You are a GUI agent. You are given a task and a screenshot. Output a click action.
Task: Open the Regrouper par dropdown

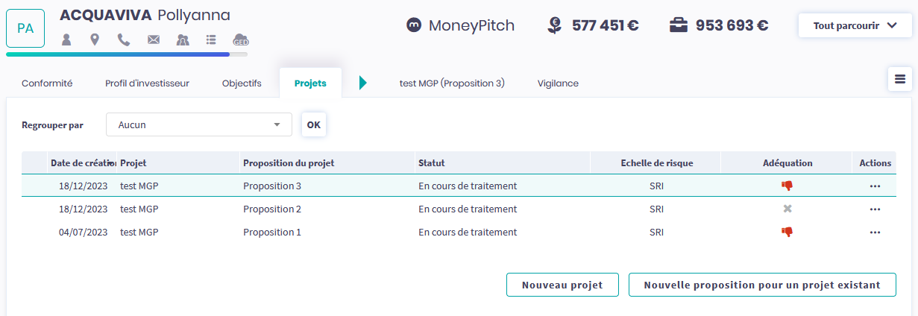(198, 124)
